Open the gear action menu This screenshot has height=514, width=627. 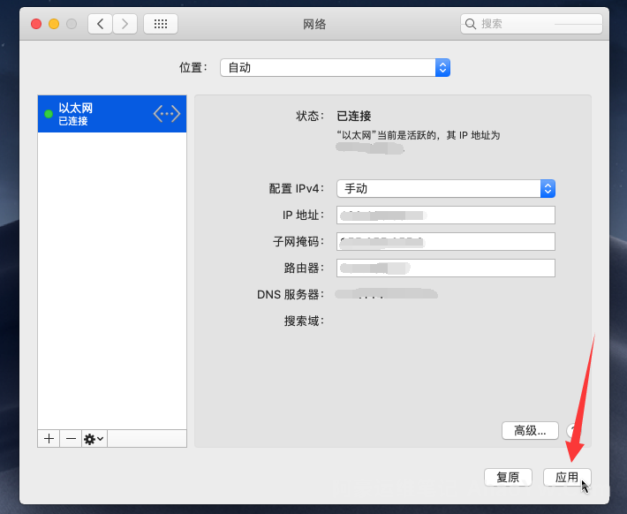coord(94,439)
